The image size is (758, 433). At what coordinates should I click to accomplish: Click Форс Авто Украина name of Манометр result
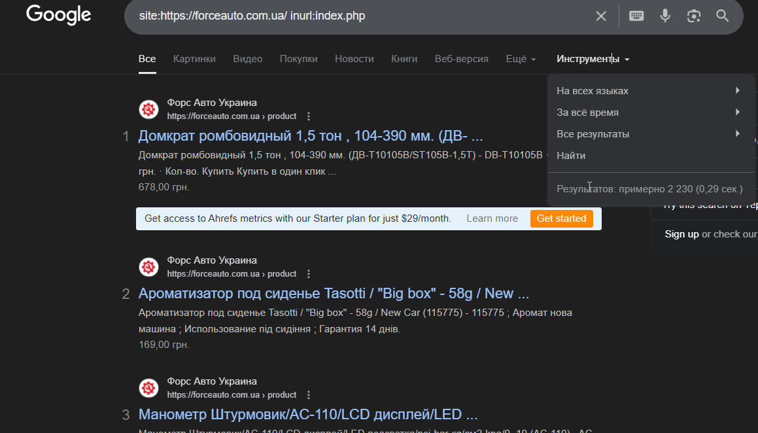pos(212,381)
